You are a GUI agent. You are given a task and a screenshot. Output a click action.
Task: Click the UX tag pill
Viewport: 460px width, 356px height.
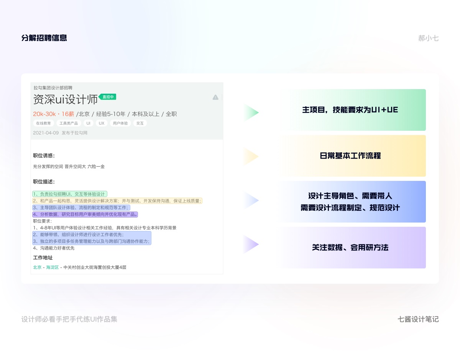[102, 124]
